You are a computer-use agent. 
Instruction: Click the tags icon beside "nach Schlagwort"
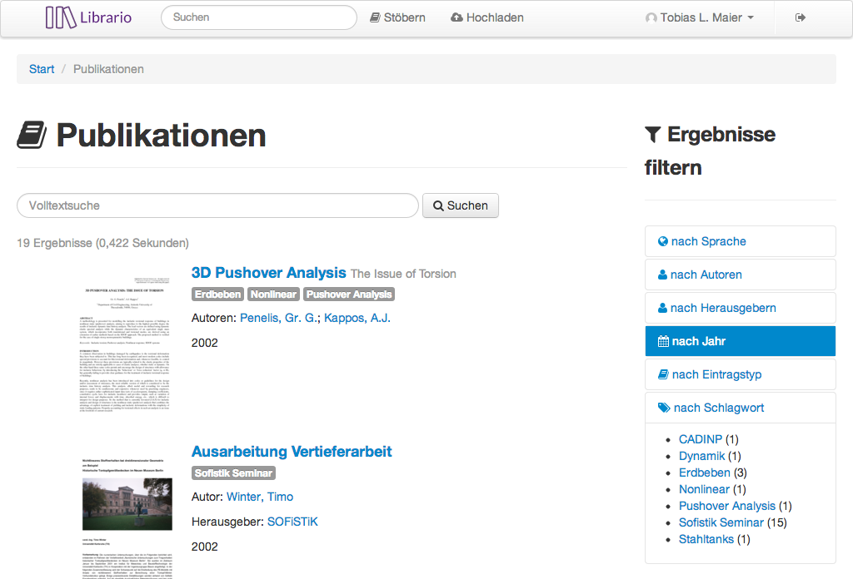[x=662, y=408]
